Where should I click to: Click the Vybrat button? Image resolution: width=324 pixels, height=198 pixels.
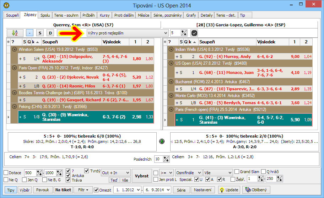pos(141,176)
